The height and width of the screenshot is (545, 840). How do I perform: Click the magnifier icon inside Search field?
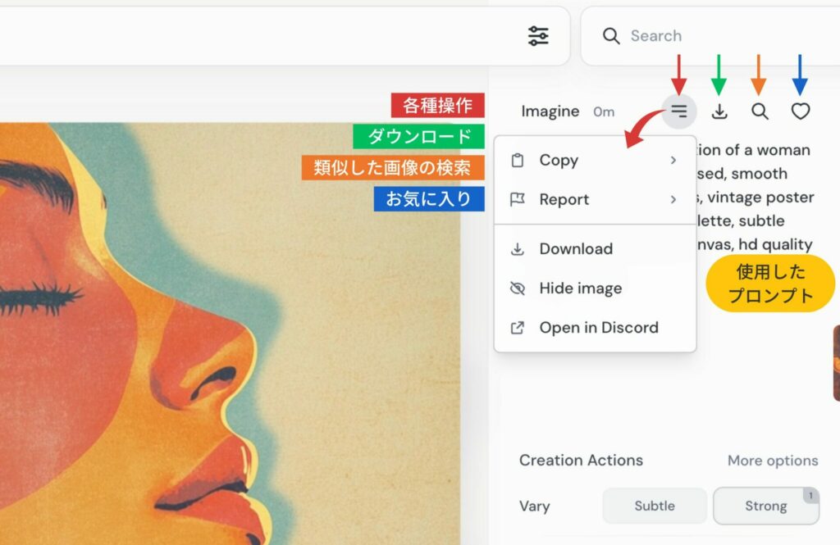click(x=610, y=36)
